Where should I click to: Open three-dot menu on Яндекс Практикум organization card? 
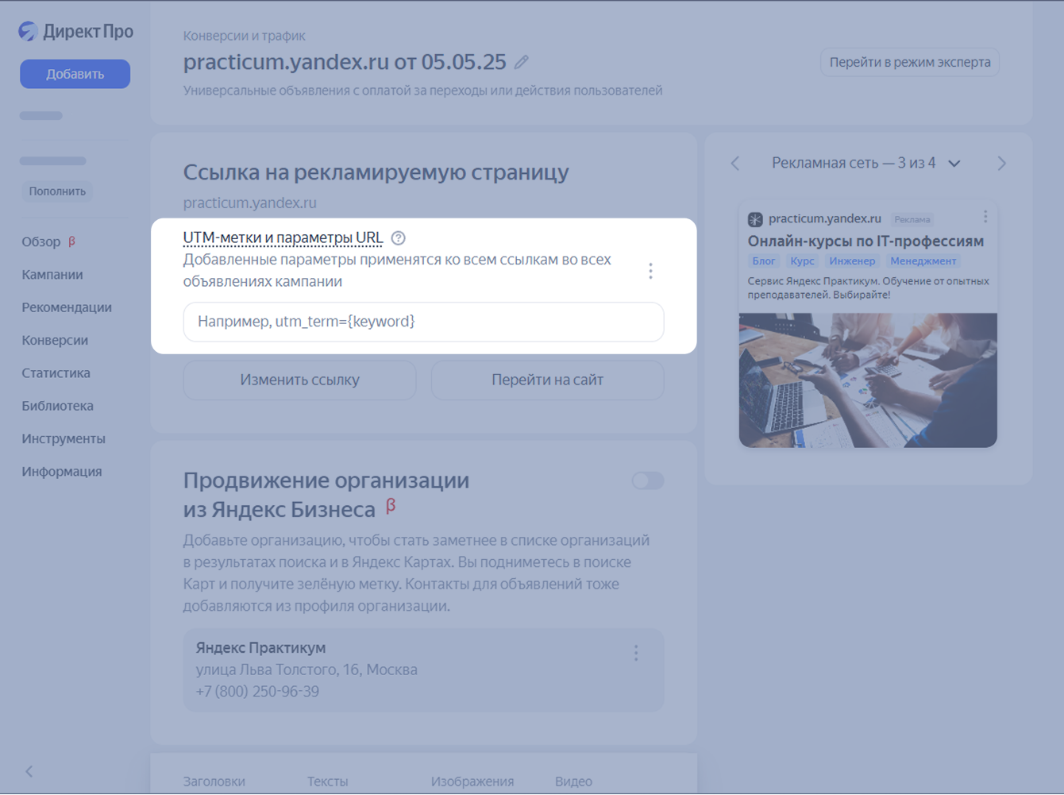(636, 653)
